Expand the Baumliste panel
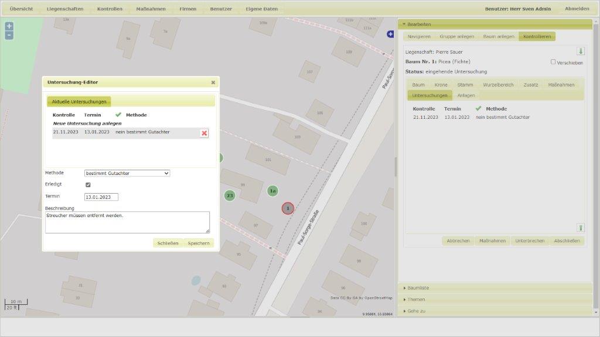Image resolution: width=600 pixels, height=337 pixels. (418, 288)
